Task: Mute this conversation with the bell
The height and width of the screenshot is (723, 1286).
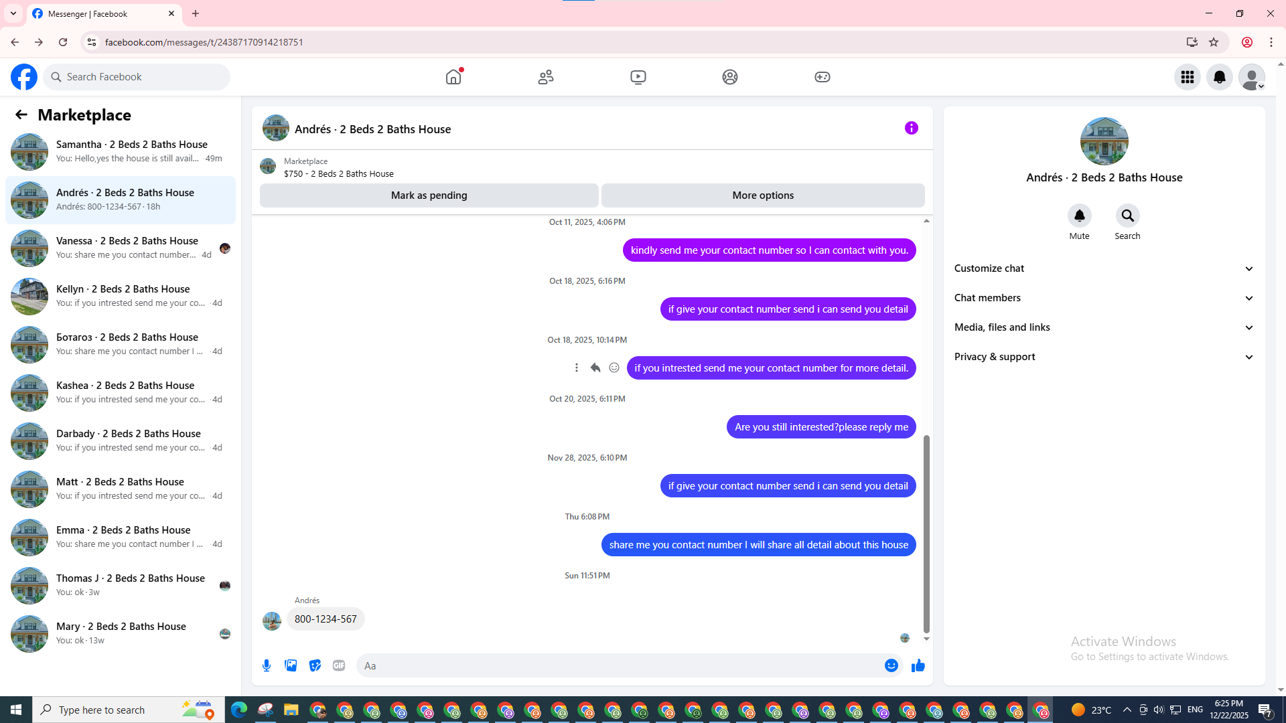Action: (x=1079, y=216)
